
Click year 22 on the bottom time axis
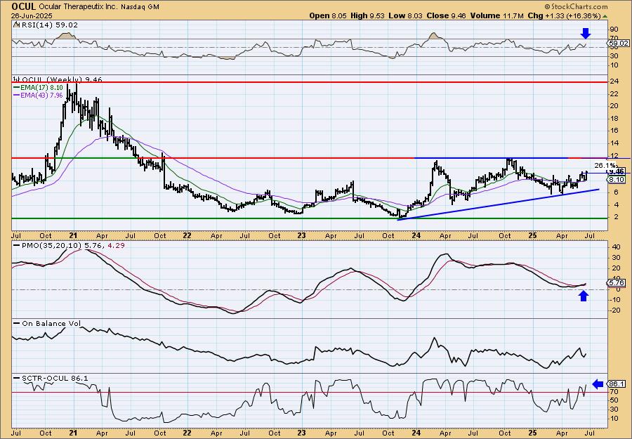tap(186, 433)
